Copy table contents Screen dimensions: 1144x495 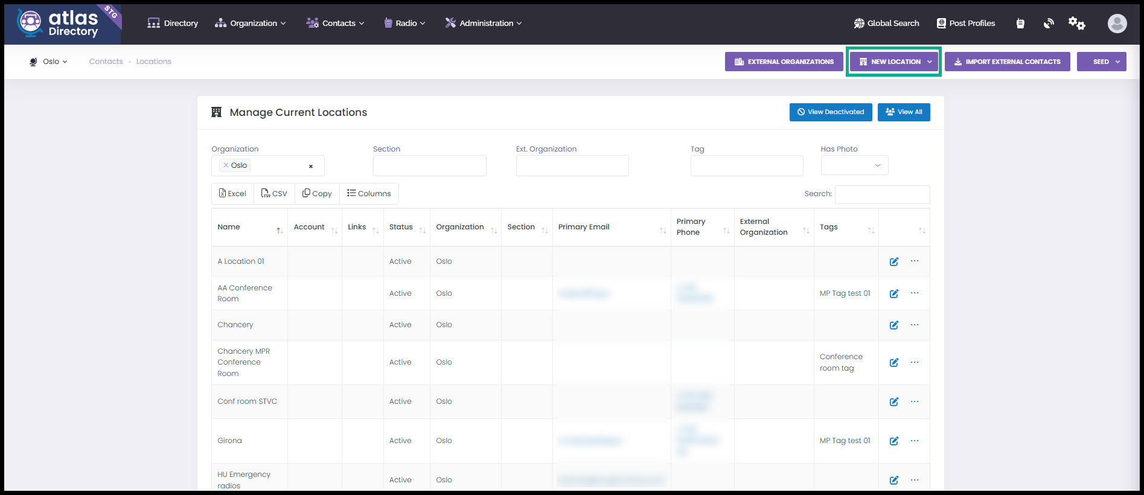click(x=317, y=194)
